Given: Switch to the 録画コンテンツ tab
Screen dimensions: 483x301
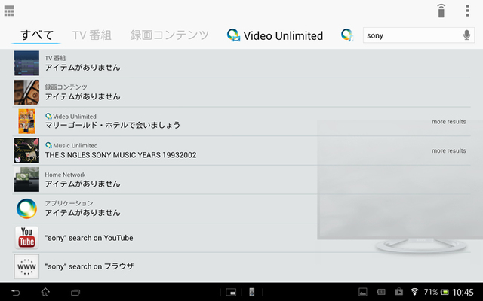Looking at the screenshot, I should coord(169,35).
